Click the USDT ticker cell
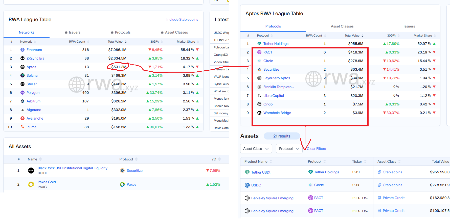The width and height of the screenshot is (450, 223). 356,172
